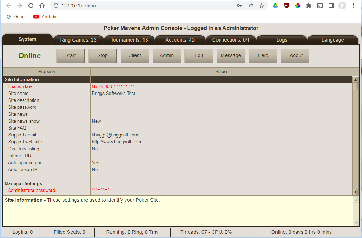Image resolution: width=362 pixels, height=238 pixels.
Task: Open YouTube bookmark link
Action: [x=46, y=17]
